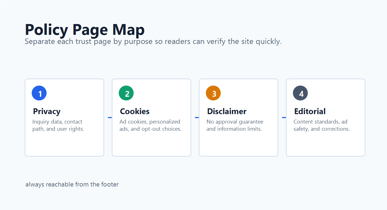Click the gray number 4 circle
This screenshot has height=210, width=387.
coord(300,93)
